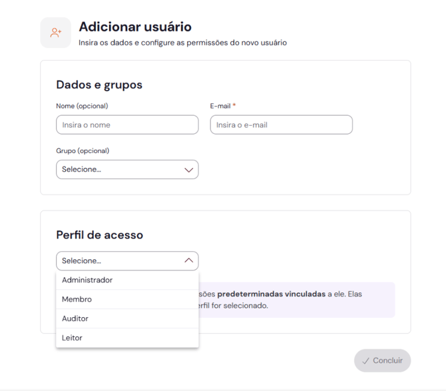Click the checkmark icon in Concluir button
The image size is (446, 391).
tap(365, 360)
